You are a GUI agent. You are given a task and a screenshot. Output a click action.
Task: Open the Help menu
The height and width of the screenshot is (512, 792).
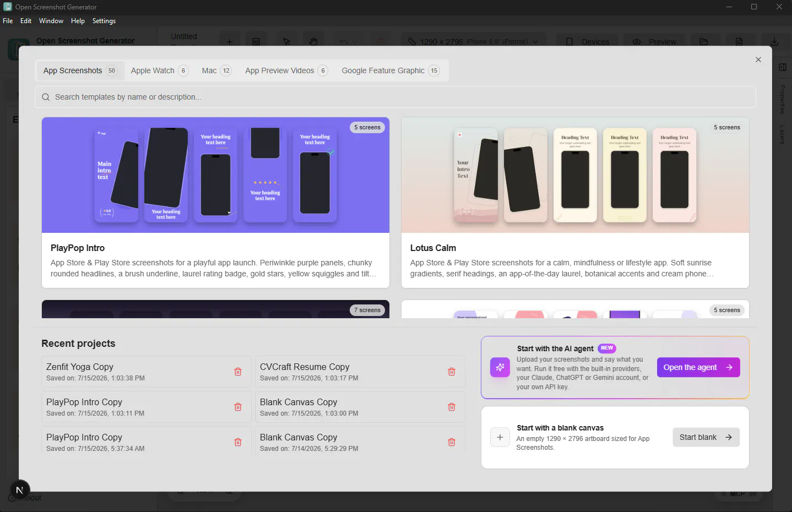(x=78, y=21)
